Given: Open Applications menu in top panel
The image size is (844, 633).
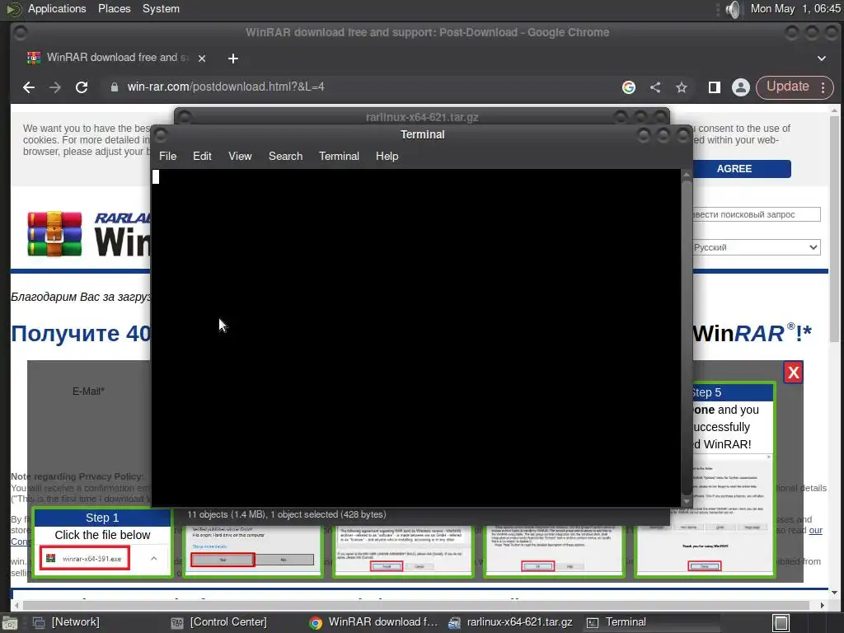Looking at the screenshot, I should (x=57, y=8).
